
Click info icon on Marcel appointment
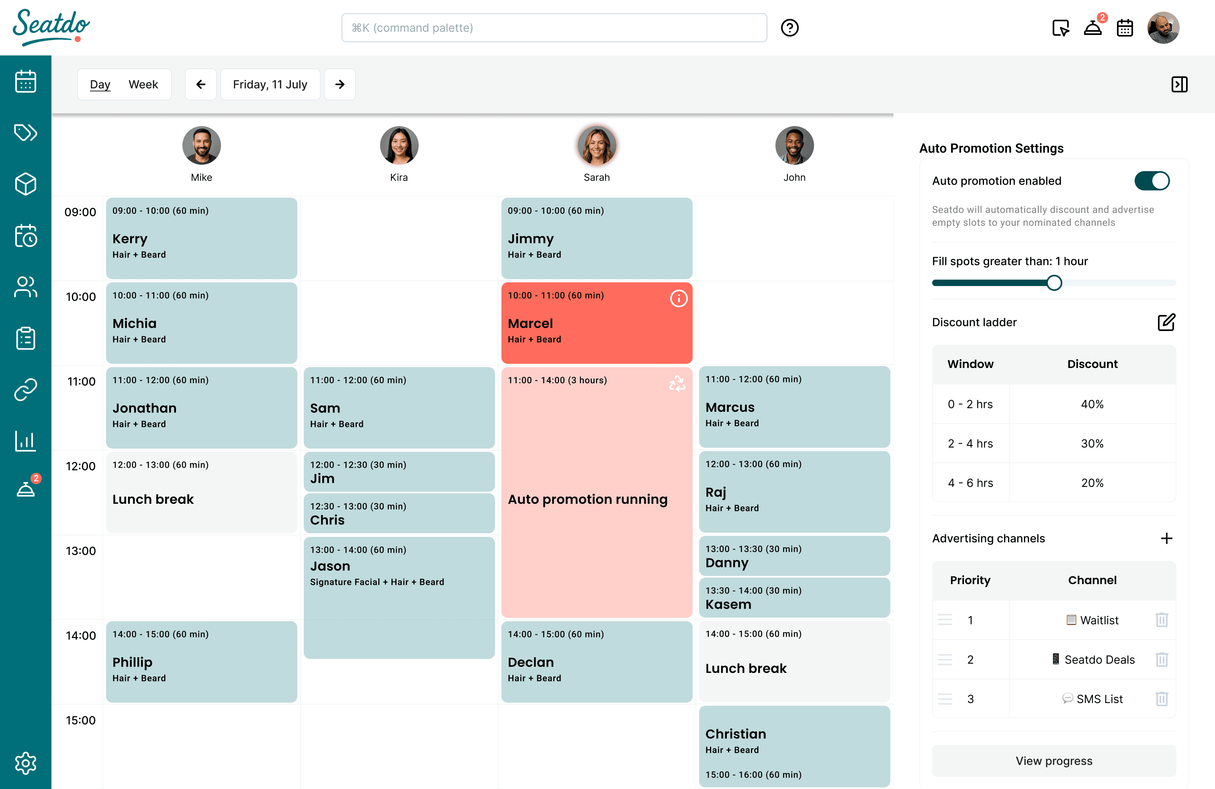coord(679,298)
